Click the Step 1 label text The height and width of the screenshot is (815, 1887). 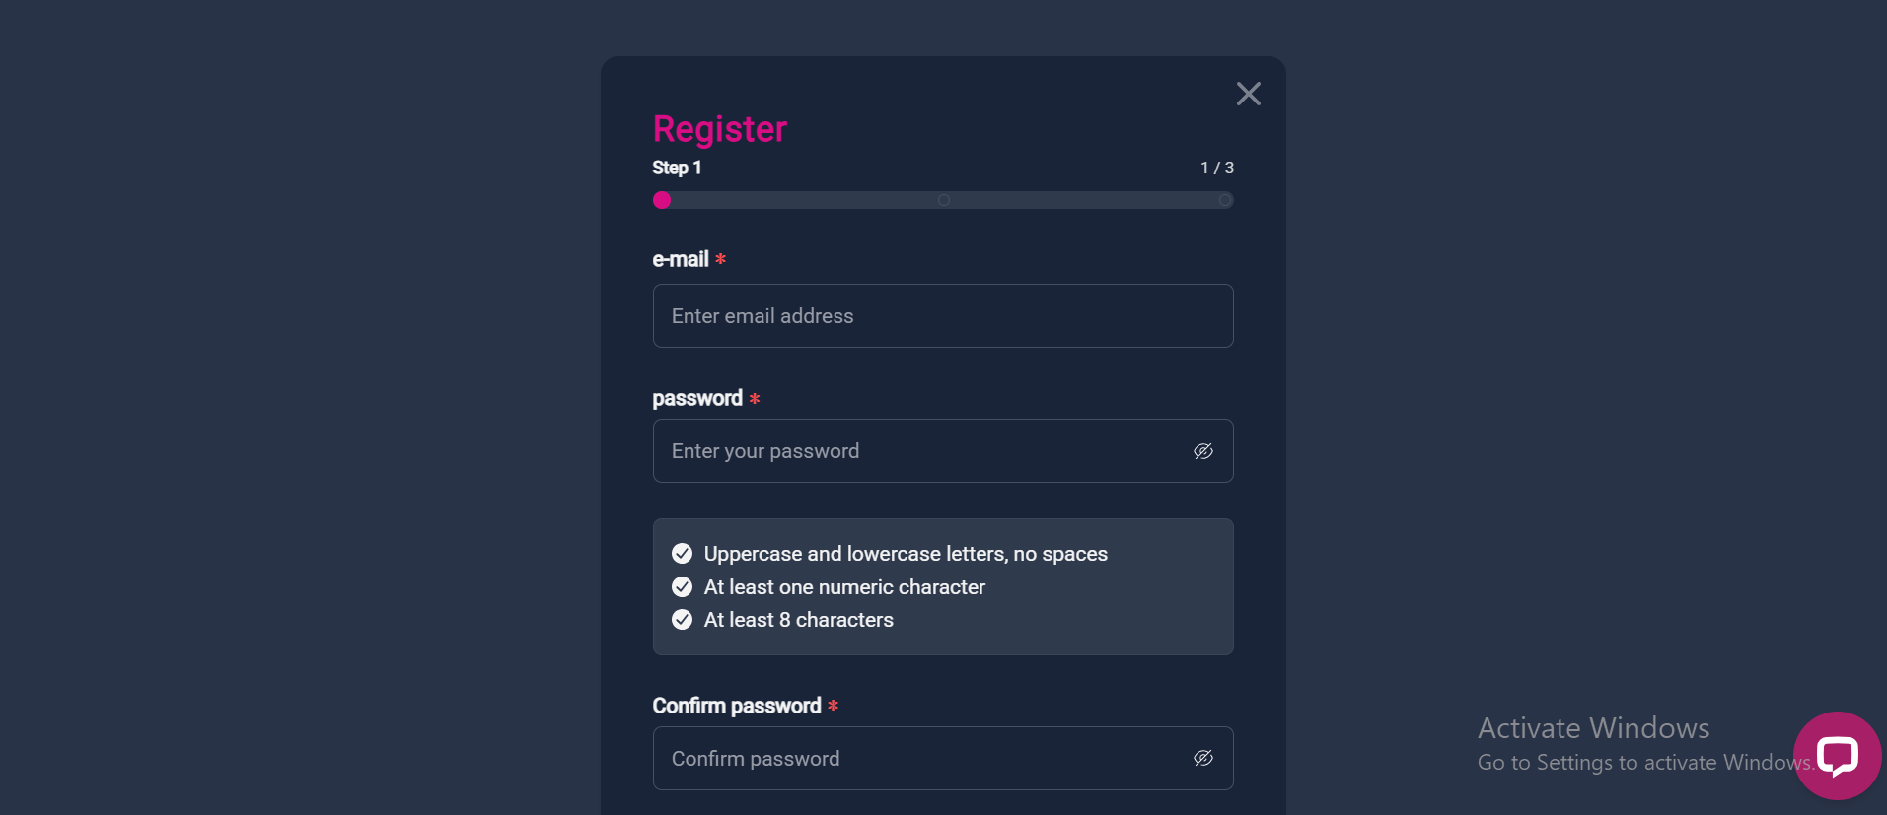point(677,168)
